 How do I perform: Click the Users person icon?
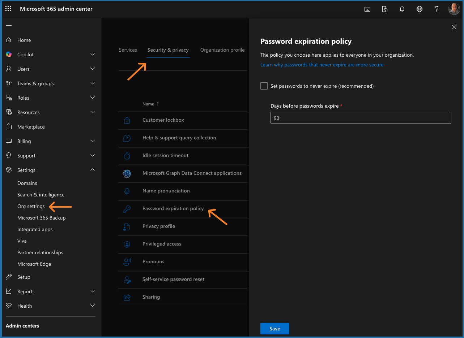click(9, 69)
